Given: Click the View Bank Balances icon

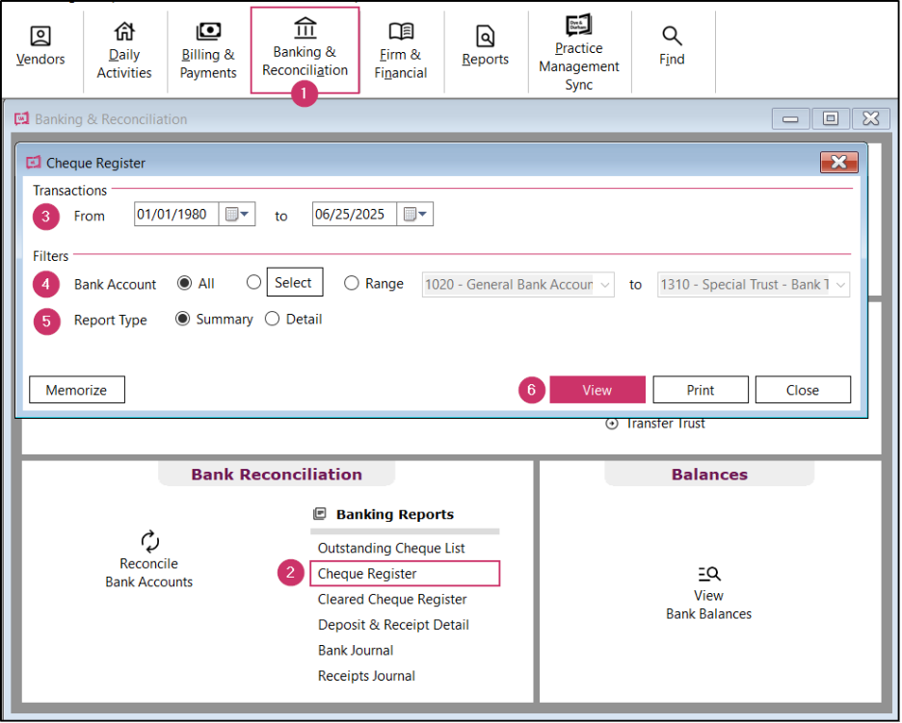Looking at the screenshot, I should point(709,574).
